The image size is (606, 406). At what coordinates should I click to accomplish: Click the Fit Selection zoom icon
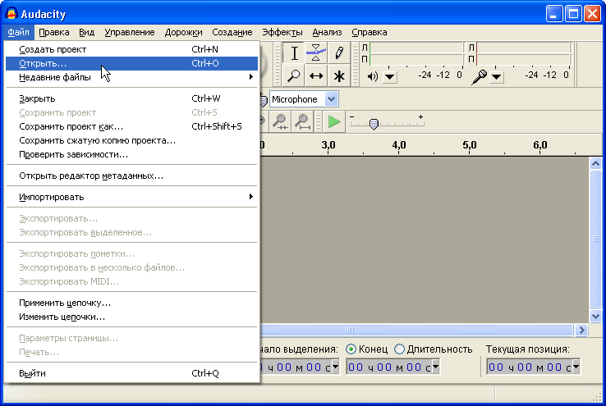tap(280, 121)
